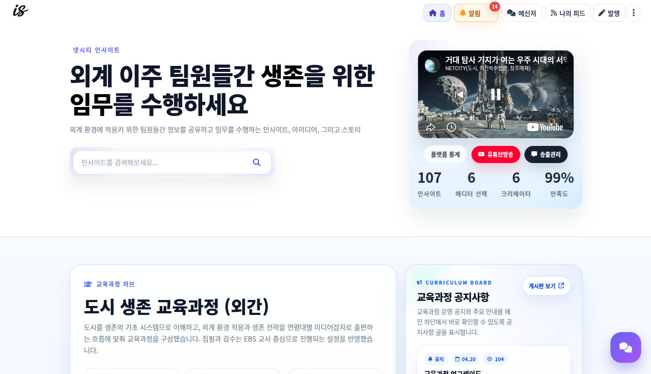
Task: Click the 크리에이터 stat label
Action: coord(516,194)
